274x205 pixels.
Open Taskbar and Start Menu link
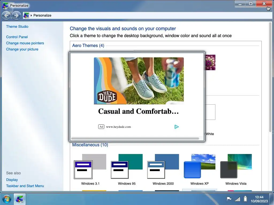coord(25,186)
